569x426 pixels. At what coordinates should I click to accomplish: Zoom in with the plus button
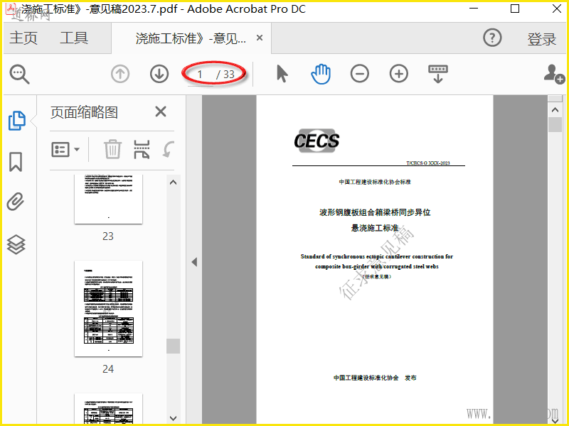tap(399, 74)
